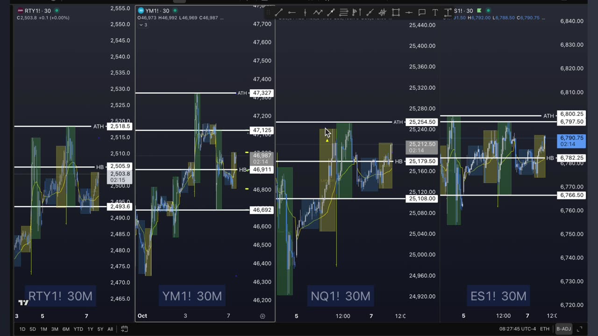Click the NQ1! 30M text annotation
This screenshot has width=598, height=336.
pos(341,296)
